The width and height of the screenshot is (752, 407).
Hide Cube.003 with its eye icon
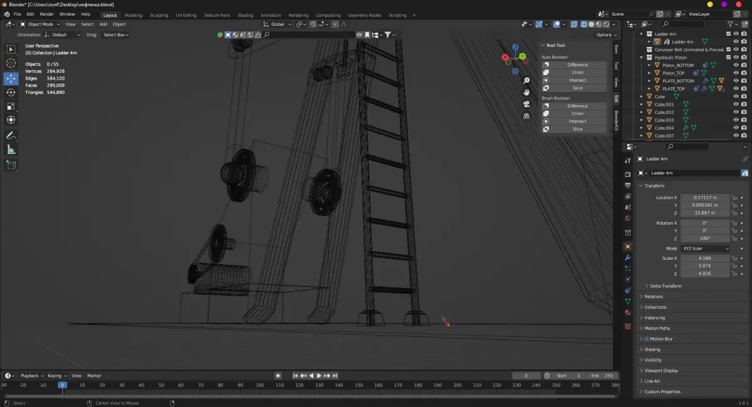pos(736,120)
